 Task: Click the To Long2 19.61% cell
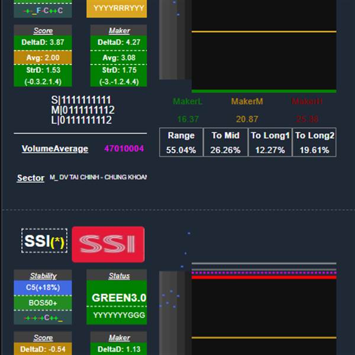315,143
